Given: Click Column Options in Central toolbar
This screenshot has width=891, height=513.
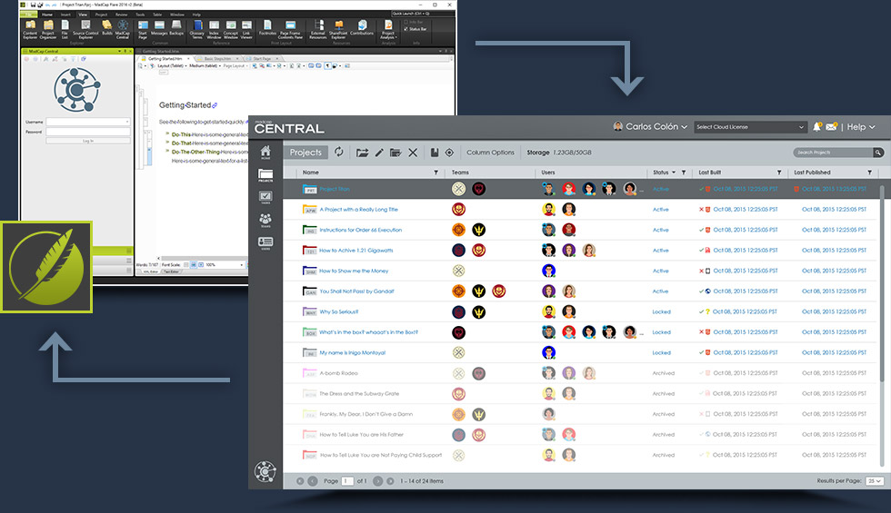Looking at the screenshot, I should click(x=490, y=153).
